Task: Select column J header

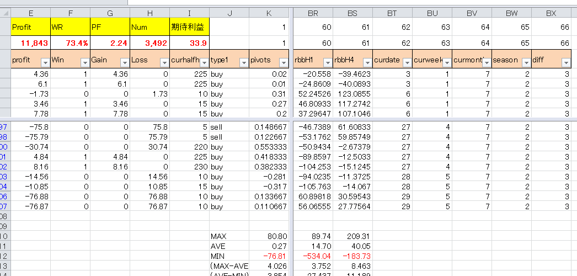Action: 229,13
